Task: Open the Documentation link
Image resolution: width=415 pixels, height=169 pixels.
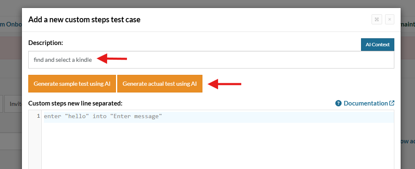Action: 365,103
